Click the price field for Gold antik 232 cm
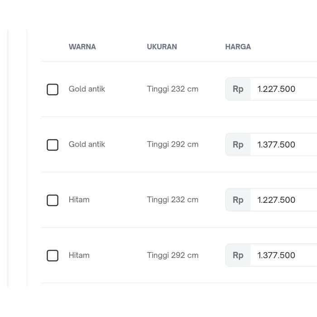This screenshot has width=317, height=317. click(x=283, y=89)
